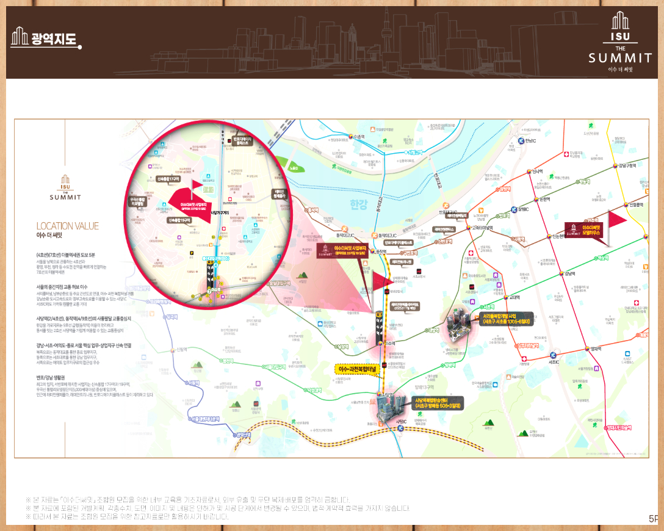Click the 남부터미널역 station label
This screenshot has height=531, width=664.
pyautogui.click(x=528, y=345)
